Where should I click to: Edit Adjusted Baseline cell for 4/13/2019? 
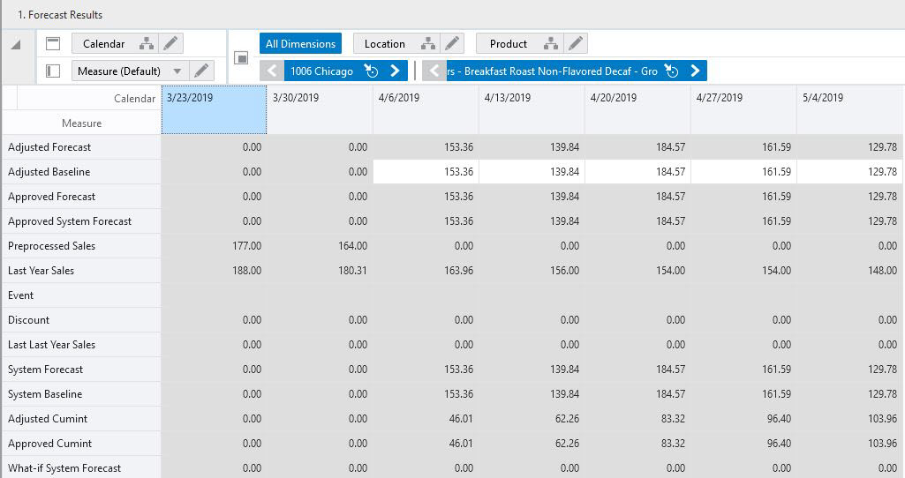click(x=532, y=172)
